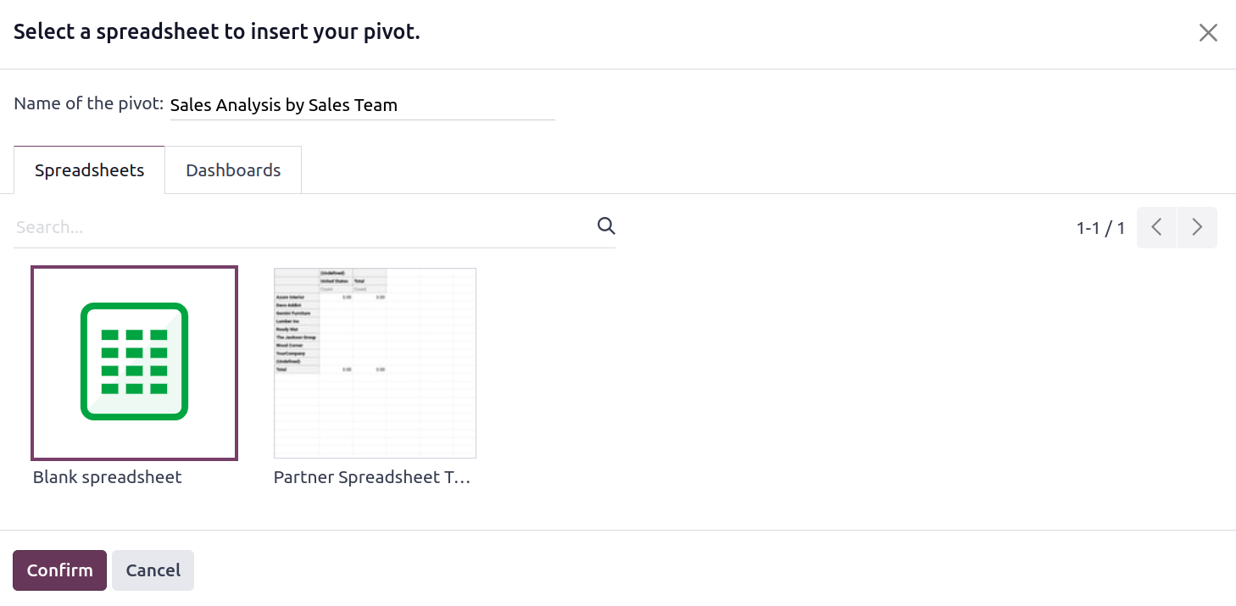Screen dimensions: 1236x606
Task: Click the "Partner Spreadsheet T…" caption
Action: (371, 477)
